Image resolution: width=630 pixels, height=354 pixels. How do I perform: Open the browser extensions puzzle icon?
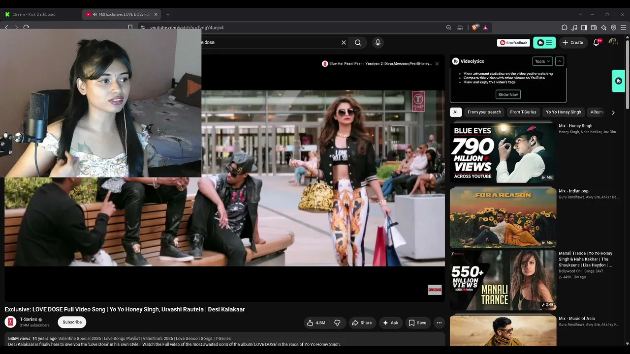coord(565,28)
